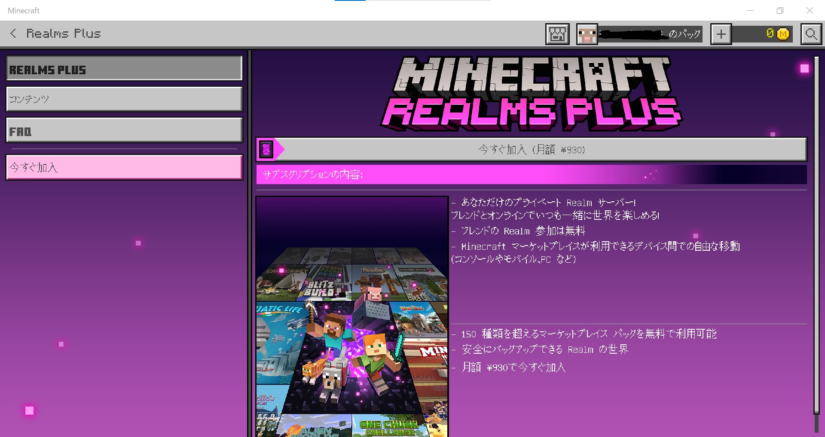This screenshot has height=437, width=825.
Task: Minimize the Minecraft window
Action: point(750,11)
